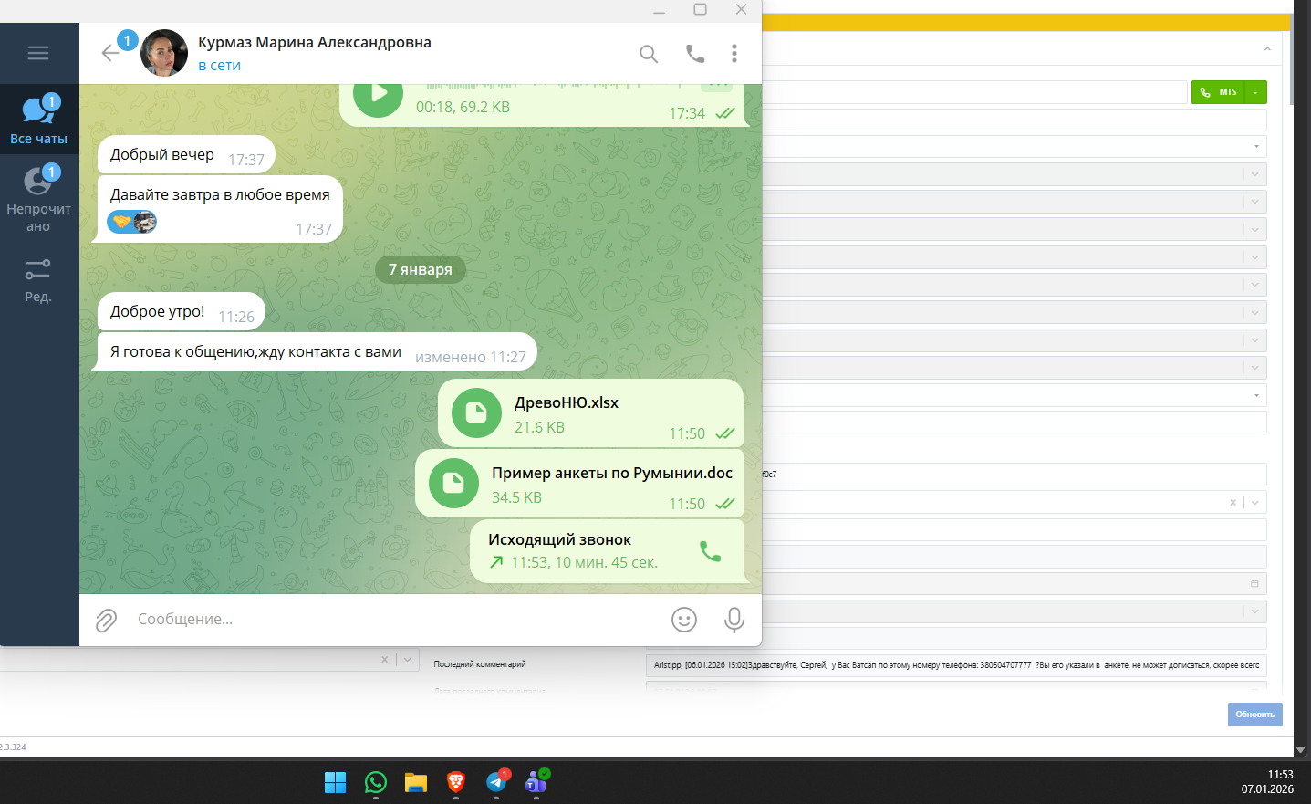Viewport: 1311px width, 804px height.
Task: Download the ДревоНЮ.xlsx file
Action: click(x=476, y=413)
